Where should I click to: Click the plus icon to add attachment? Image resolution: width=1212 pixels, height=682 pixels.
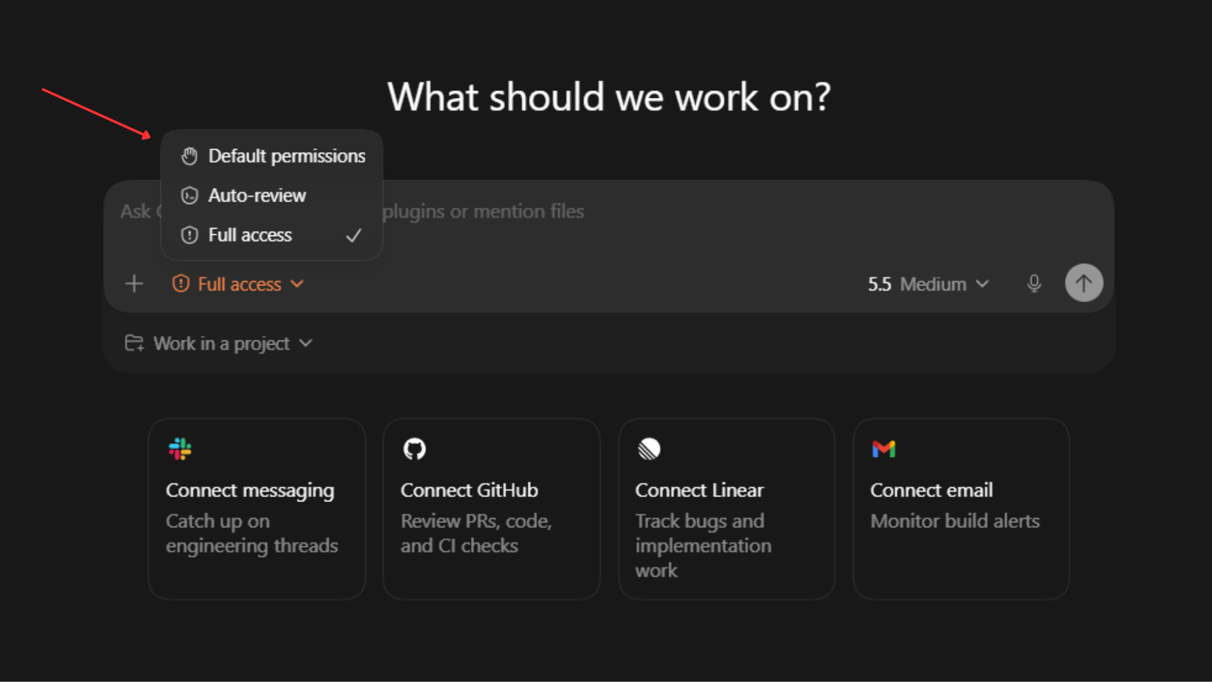click(x=134, y=284)
